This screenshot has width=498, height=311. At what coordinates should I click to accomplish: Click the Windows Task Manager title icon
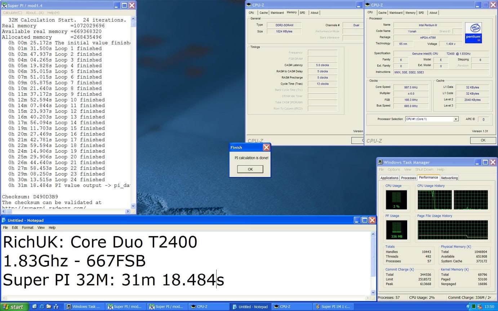[x=380, y=162]
